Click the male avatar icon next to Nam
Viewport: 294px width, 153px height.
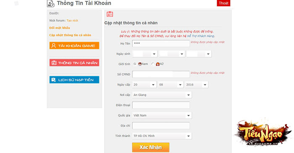pyautogui.click(x=140, y=64)
